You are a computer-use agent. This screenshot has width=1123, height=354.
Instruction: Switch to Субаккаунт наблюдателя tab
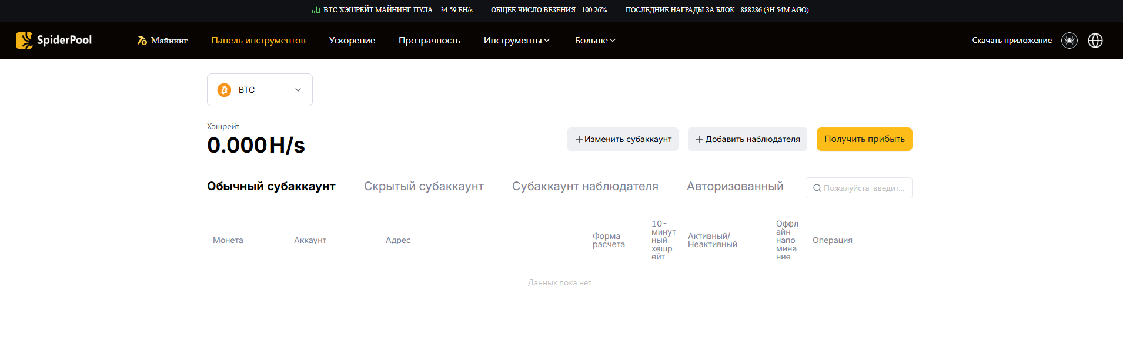coord(584,186)
